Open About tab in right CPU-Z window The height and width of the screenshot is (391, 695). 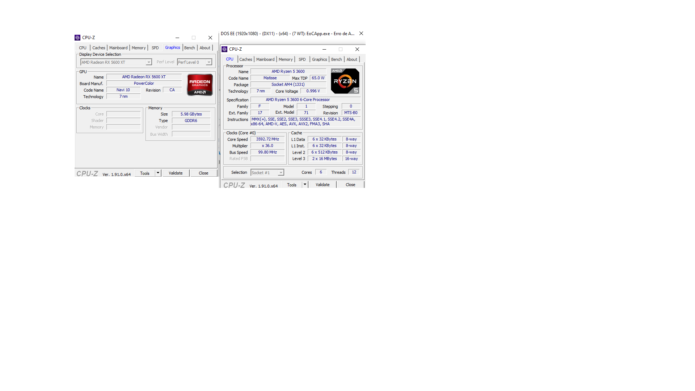[352, 59]
